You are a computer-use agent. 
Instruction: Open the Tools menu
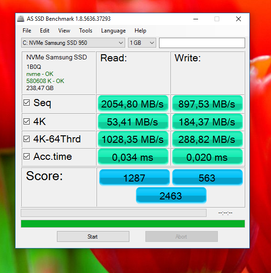(86, 31)
